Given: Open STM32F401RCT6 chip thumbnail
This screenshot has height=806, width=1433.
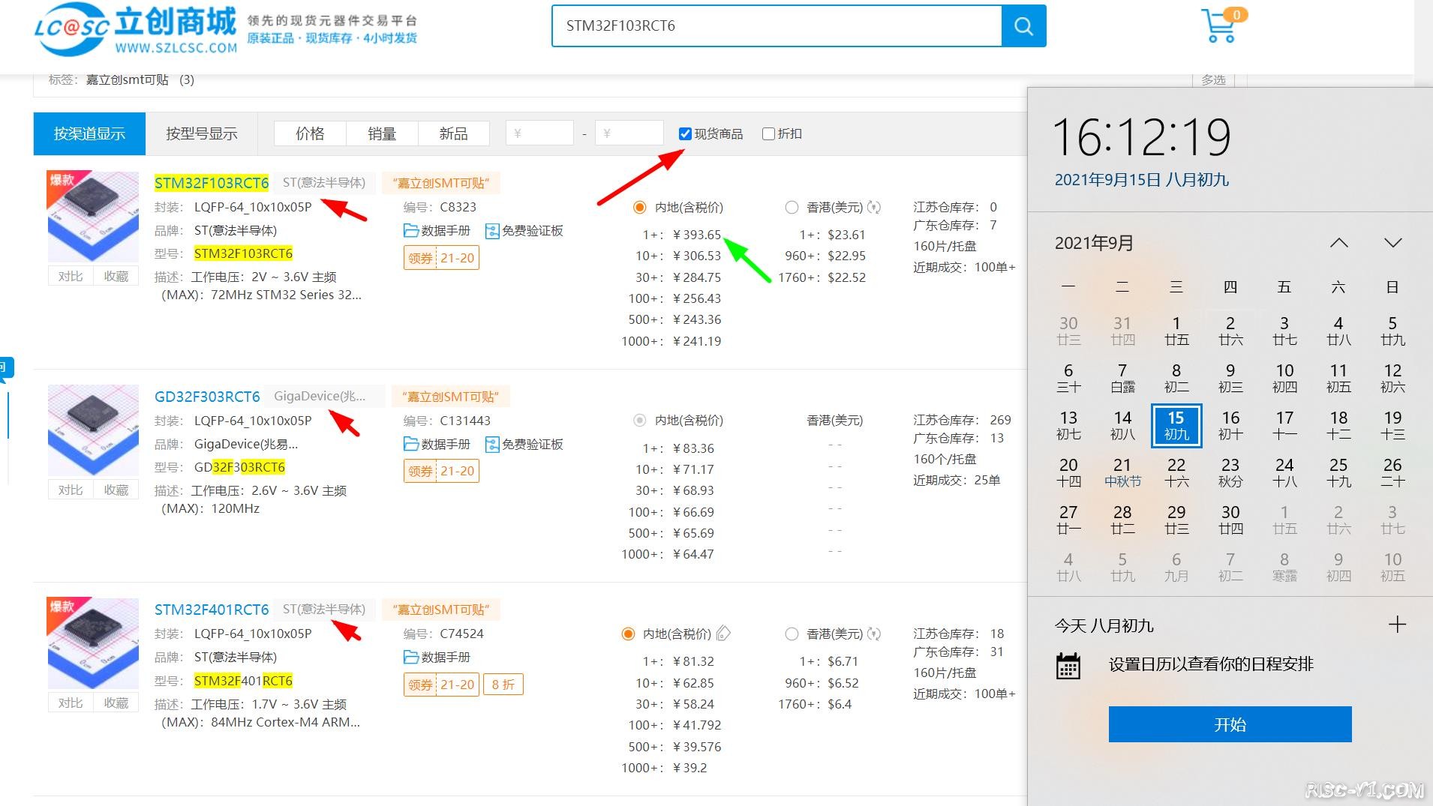Looking at the screenshot, I should 93,643.
